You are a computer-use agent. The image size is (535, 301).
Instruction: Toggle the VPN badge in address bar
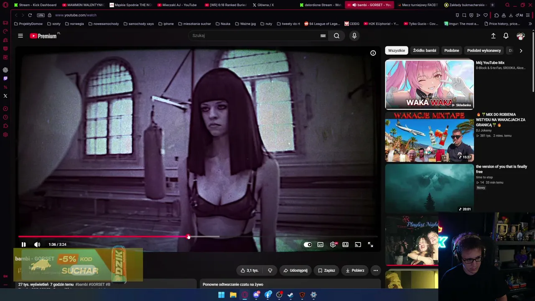point(41,15)
